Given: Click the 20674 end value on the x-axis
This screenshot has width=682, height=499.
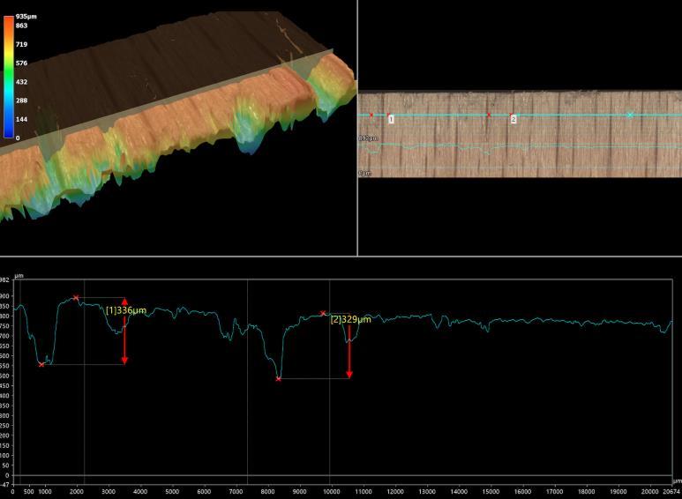Looking at the screenshot, I should (672, 492).
